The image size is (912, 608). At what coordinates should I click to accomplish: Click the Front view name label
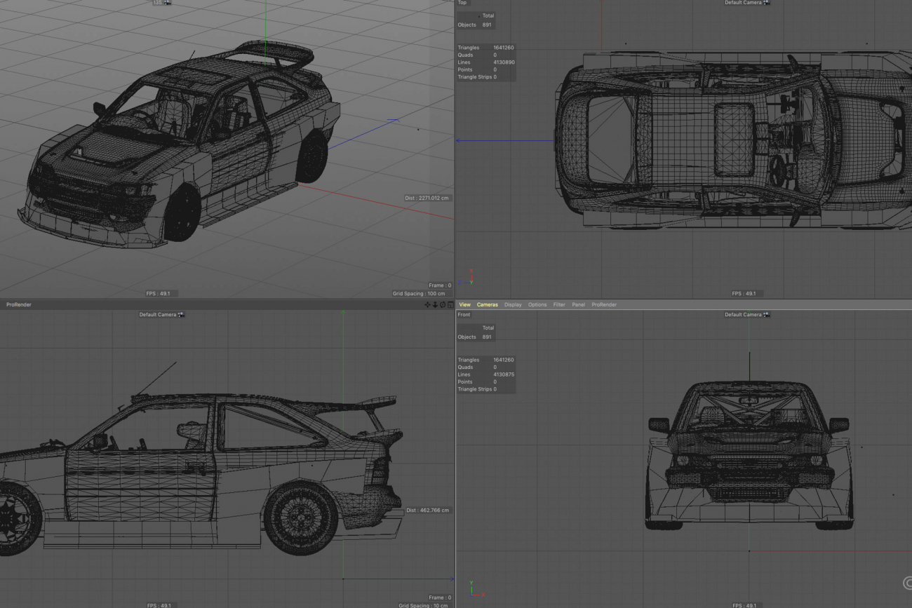464,315
